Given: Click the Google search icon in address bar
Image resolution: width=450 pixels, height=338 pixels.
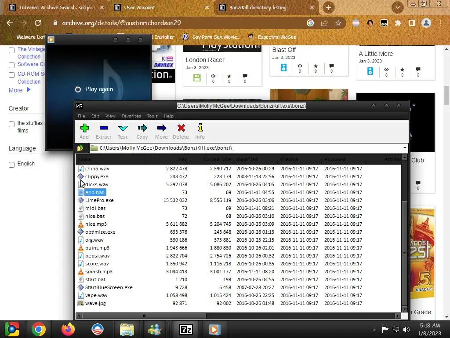Looking at the screenshot, I should pos(310,23).
